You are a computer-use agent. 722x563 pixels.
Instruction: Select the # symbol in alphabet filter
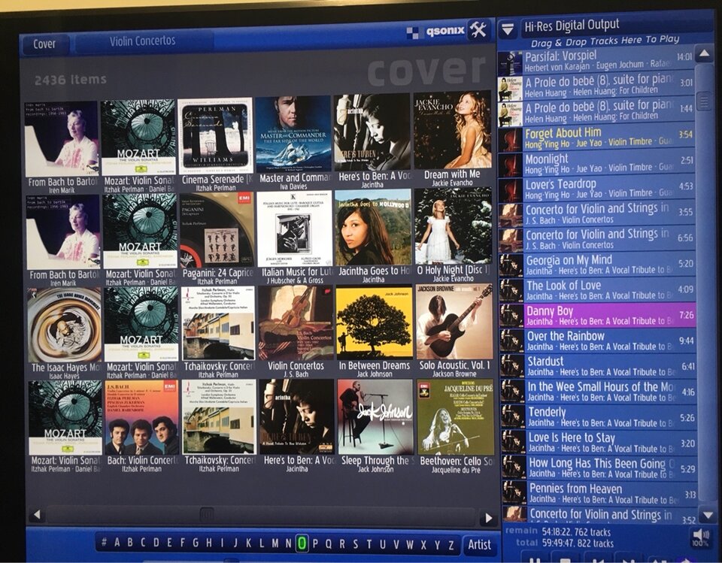coord(104,542)
